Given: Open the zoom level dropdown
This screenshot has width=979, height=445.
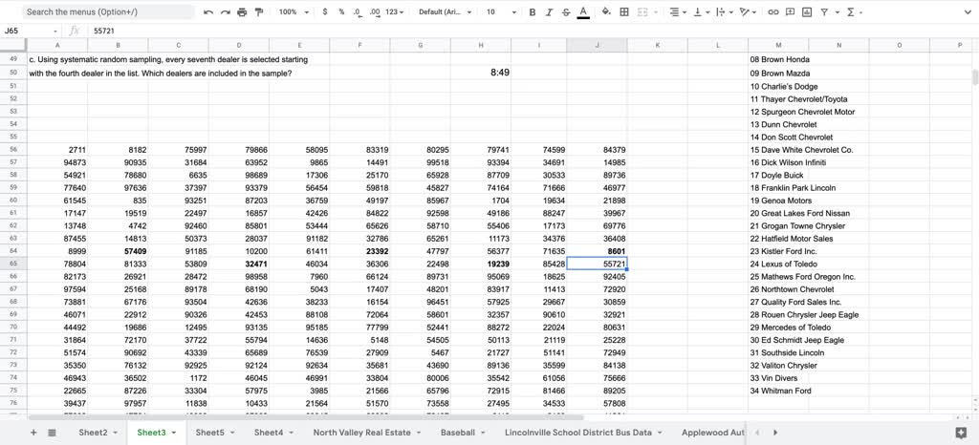Looking at the screenshot, I should tap(292, 12).
